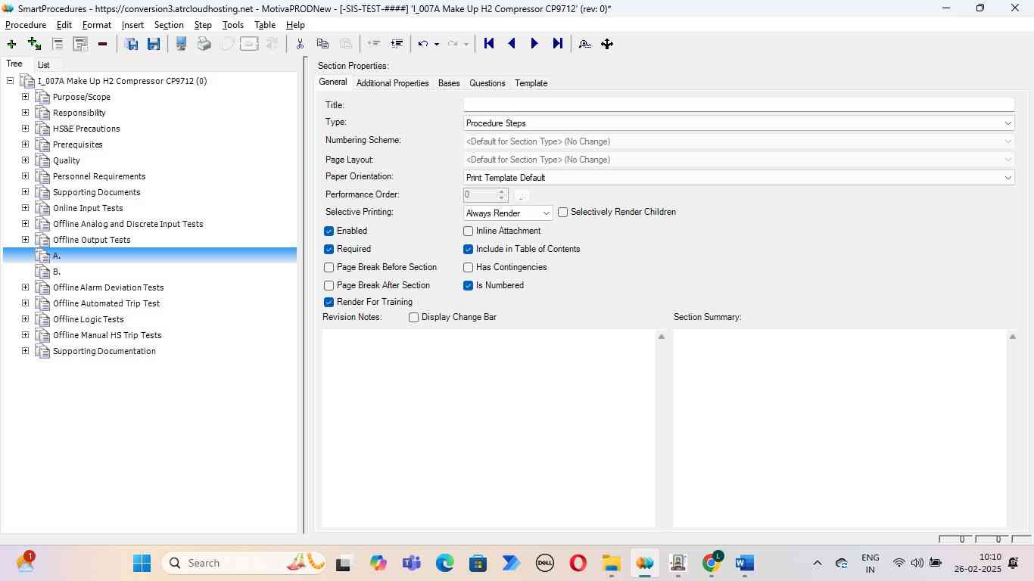Click the Section Summary text area
This screenshot has width=1034, height=581.
(839, 427)
